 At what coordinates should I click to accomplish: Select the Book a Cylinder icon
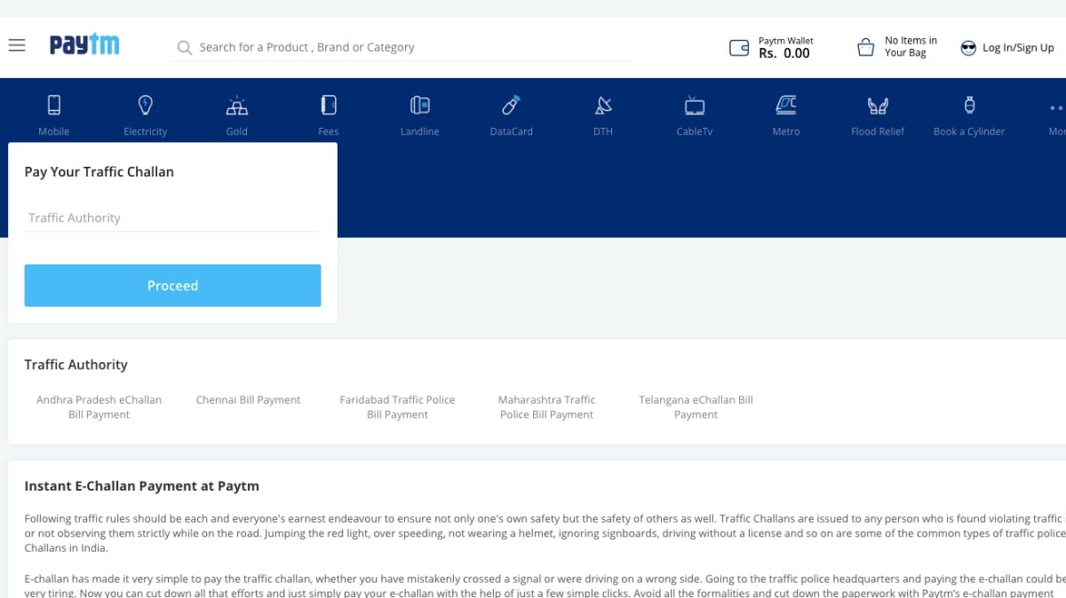(969, 106)
